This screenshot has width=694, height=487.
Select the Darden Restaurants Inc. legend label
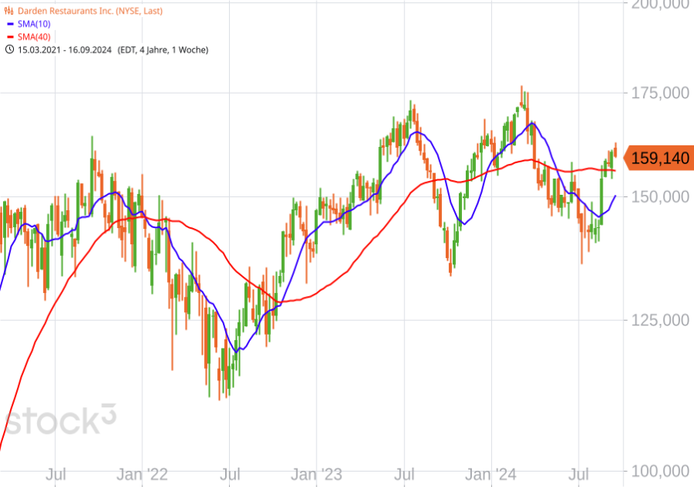coord(90,11)
